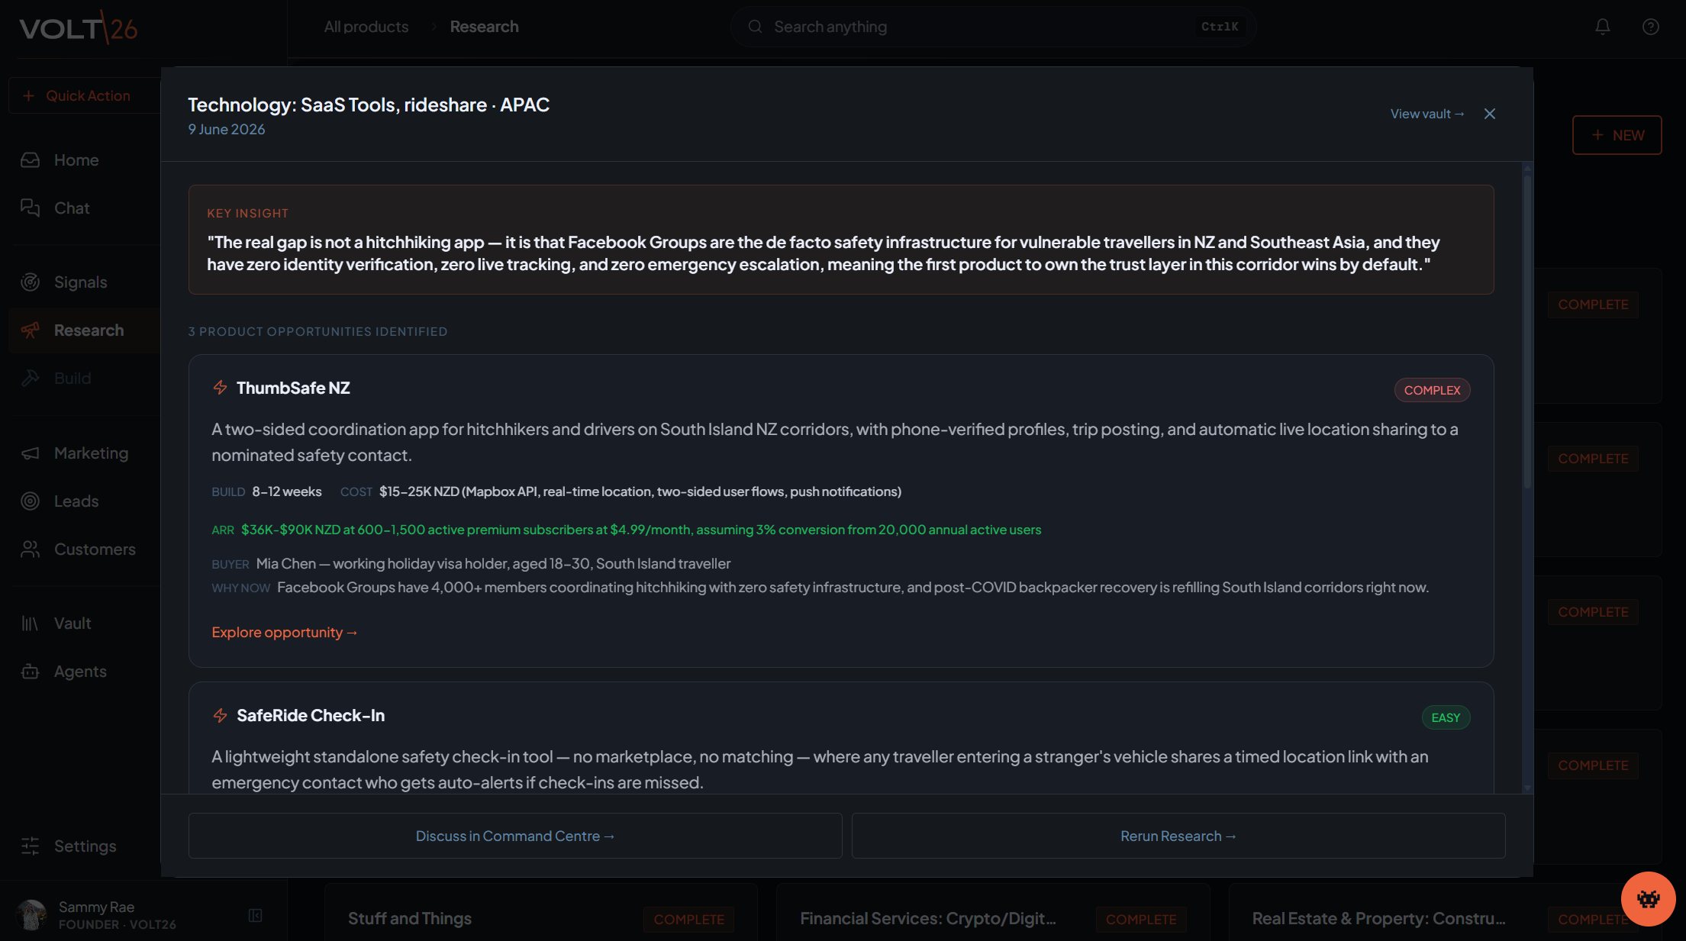Click the Research breadcrumb
Screen dimensions: 1686x941
[x=484, y=27]
